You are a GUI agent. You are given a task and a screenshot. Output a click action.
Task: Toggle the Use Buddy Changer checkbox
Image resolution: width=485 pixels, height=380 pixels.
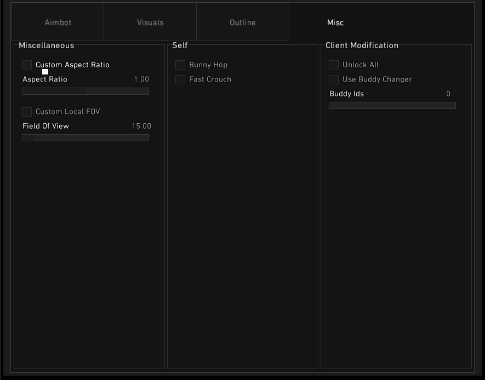[x=334, y=79]
